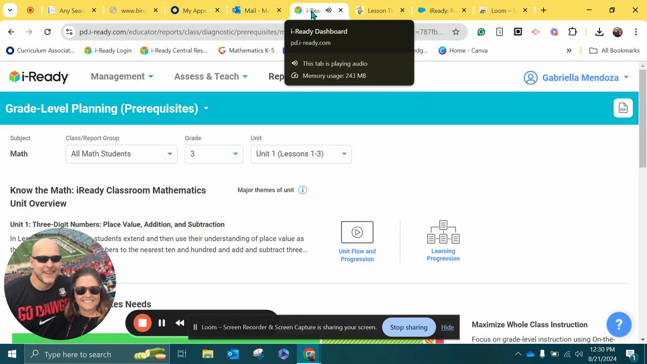This screenshot has width=647, height=364.
Task: Open the Windows Start menu
Action: point(12,354)
